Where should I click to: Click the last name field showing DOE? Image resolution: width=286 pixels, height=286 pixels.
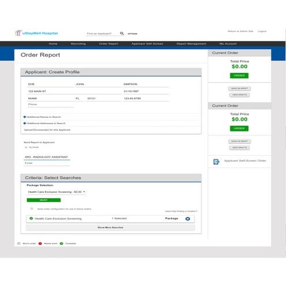point(50,84)
